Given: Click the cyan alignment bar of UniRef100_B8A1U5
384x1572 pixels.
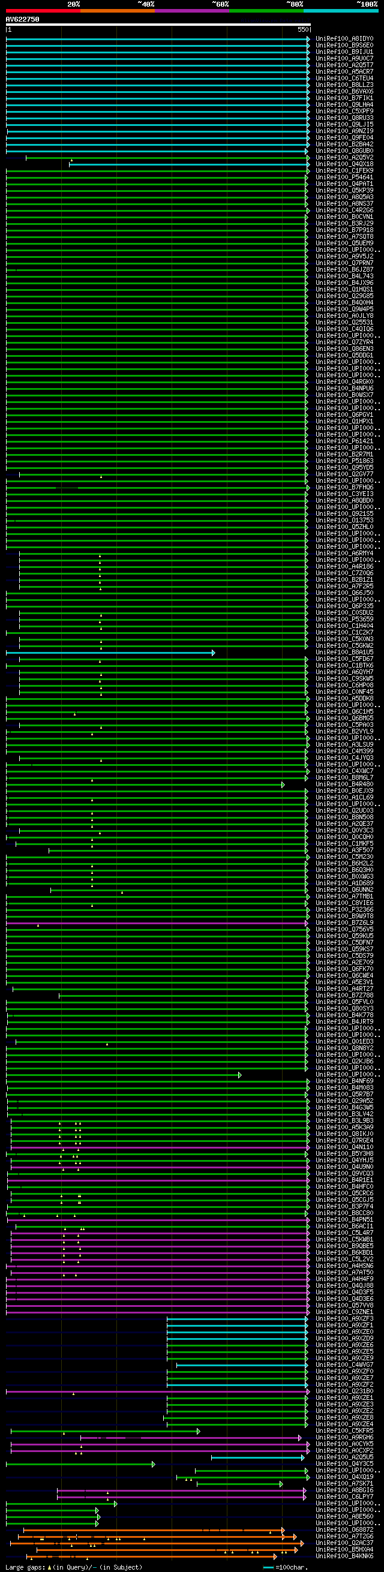Looking at the screenshot, I should point(110,653).
